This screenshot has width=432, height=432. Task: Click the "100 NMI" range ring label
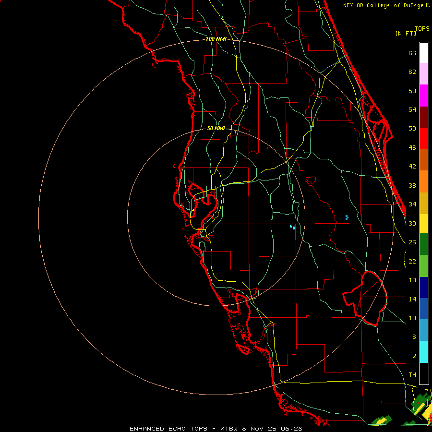tap(216, 39)
